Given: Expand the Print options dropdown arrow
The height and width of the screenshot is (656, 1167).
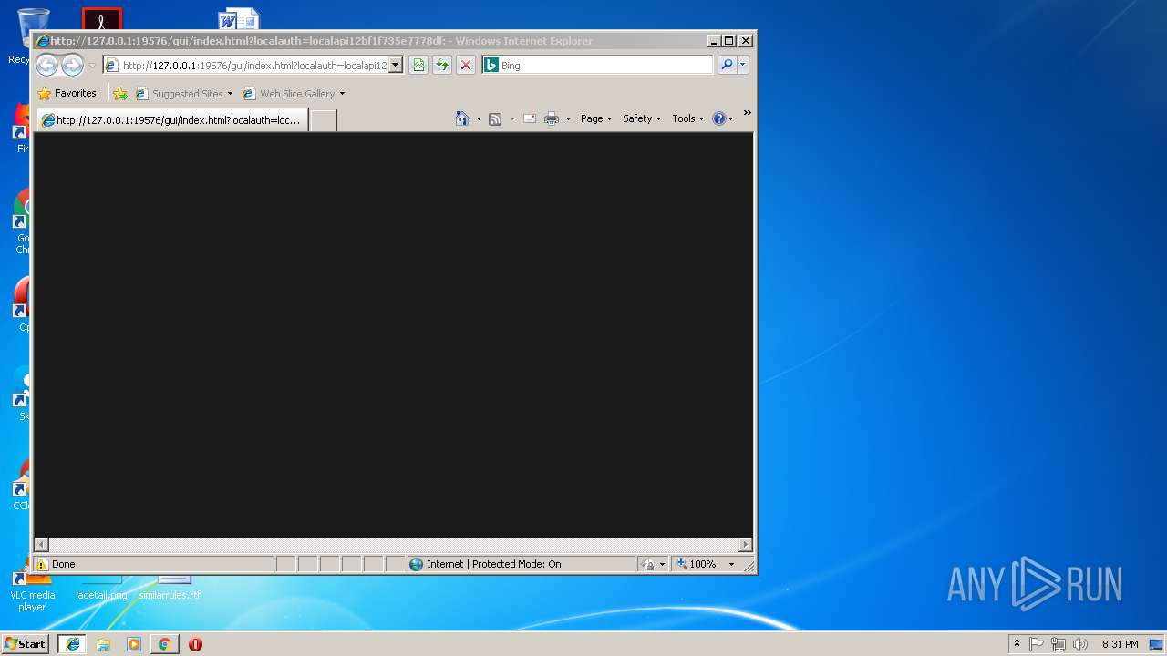Looking at the screenshot, I should [x=568, y=118].
